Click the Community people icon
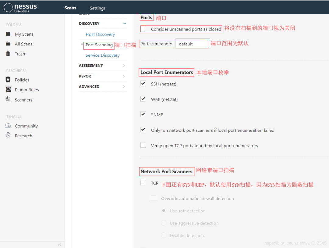Screen dimensions: 329x248 [x=8, y=126]
